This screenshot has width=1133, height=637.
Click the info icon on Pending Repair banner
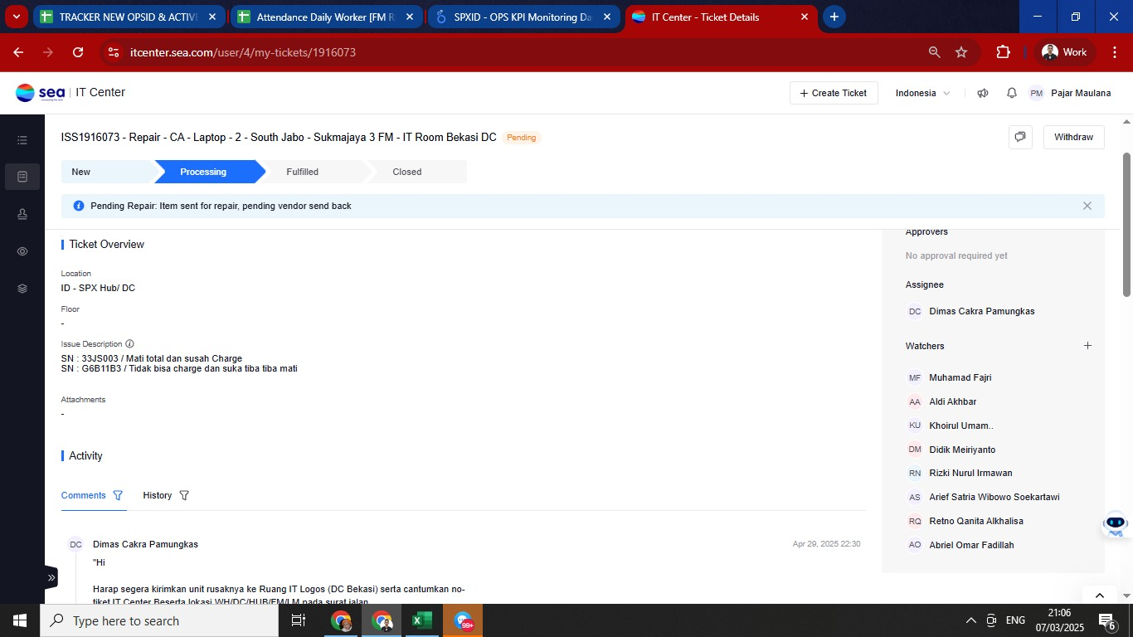79,206
